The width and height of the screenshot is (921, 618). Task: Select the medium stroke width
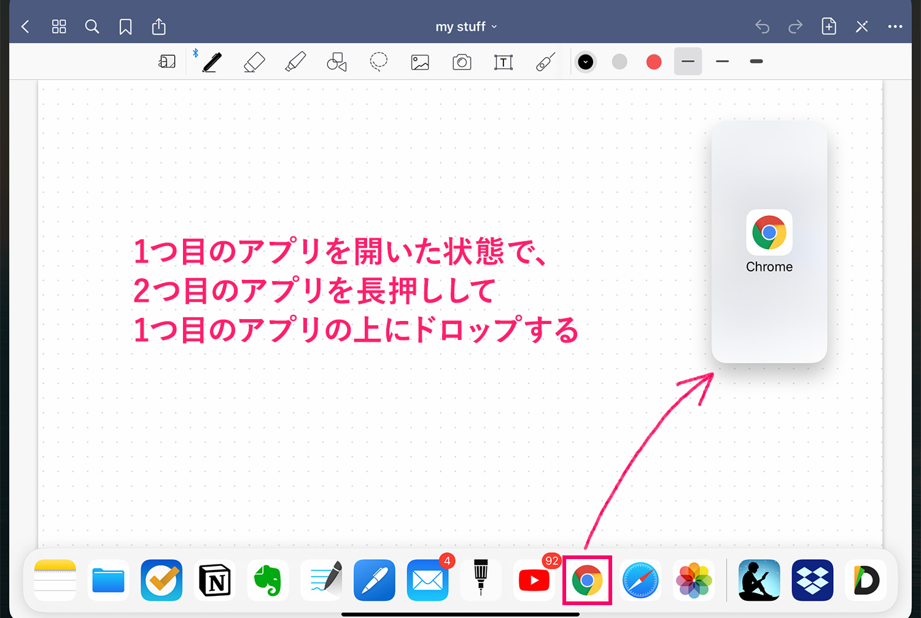tap(722, 61)
